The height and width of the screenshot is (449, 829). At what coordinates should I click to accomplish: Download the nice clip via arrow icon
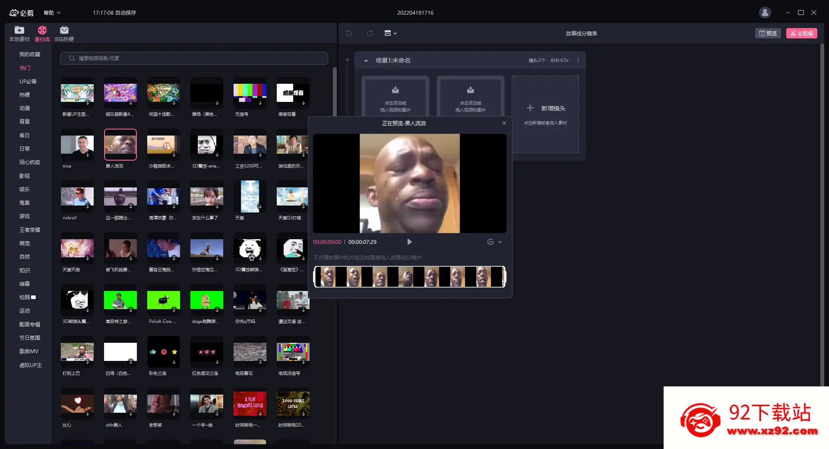point(88,155)
